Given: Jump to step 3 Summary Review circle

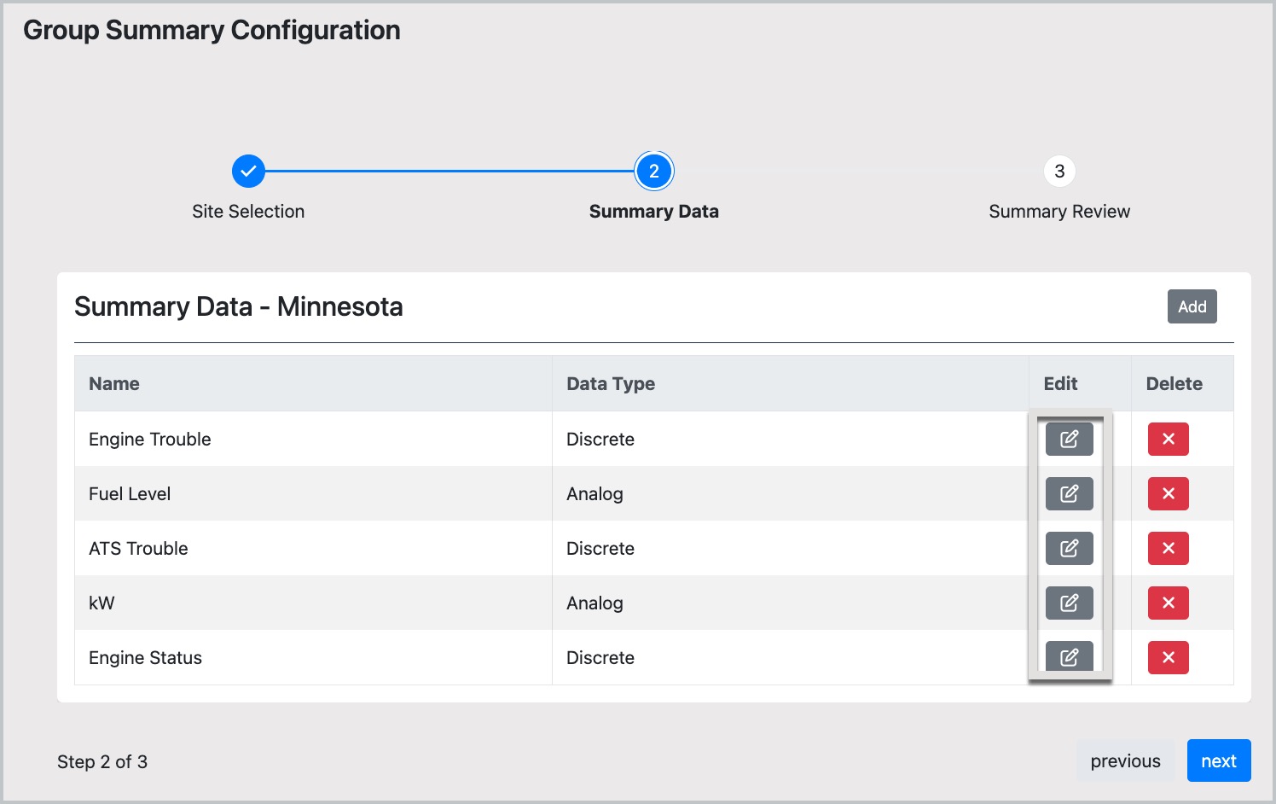Looking at the screenshot, I should pos(1059,172).
